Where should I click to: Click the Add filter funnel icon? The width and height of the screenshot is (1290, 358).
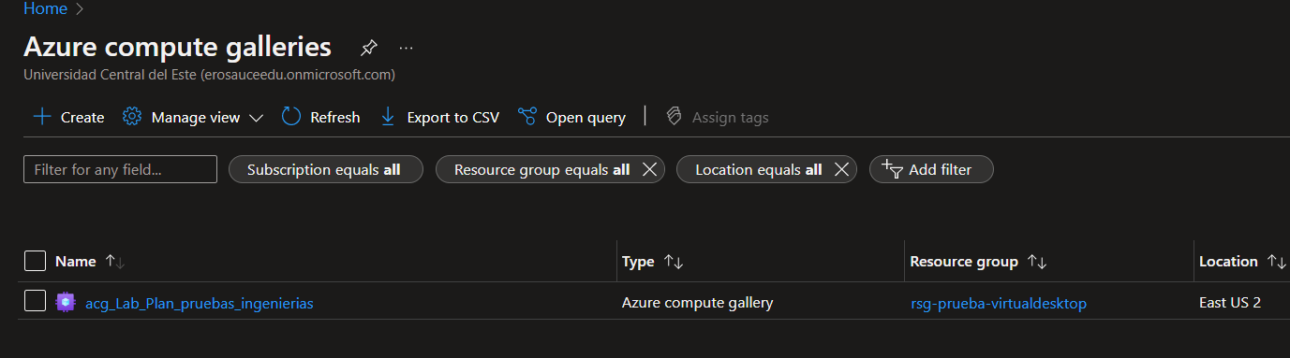pyautogui.click(x=892, y=168)
